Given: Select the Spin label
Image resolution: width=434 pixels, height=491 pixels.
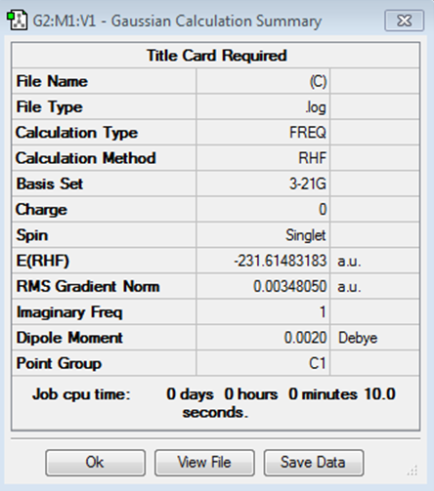Looking at the screenshot, I should click(32, 235).
